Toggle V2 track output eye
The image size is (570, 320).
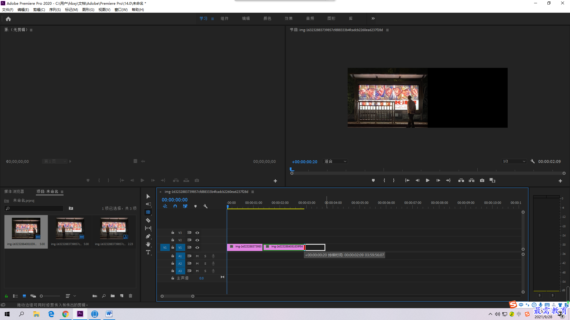[x=197, y=240]
